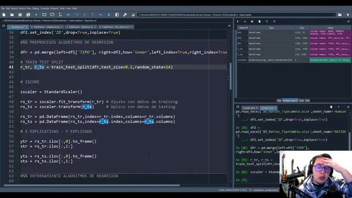The width and height of the screenshot is (352, 198).
Task: Switch to the fourth editor tab
Action: click(116, 27)
